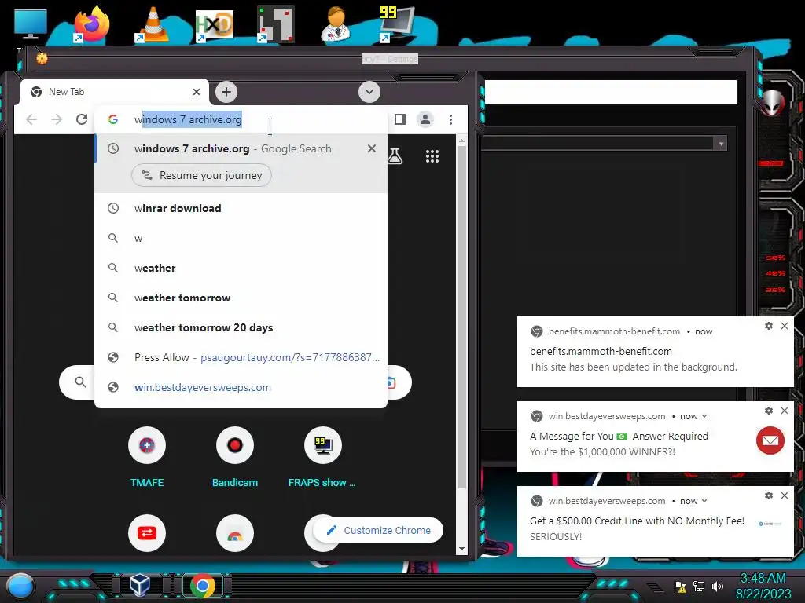This screenshot has width=805, height=603.
Task: Click the Google search box magnifier
Action: [x=81, y=382]
